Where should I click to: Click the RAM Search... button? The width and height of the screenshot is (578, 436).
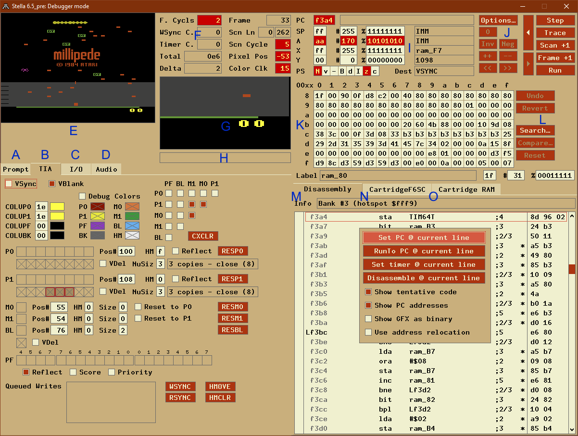click(x=535, y=130)
